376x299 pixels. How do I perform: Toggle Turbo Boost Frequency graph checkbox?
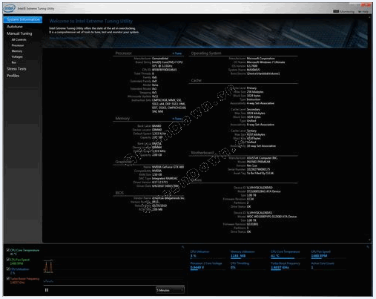point(8,278)
